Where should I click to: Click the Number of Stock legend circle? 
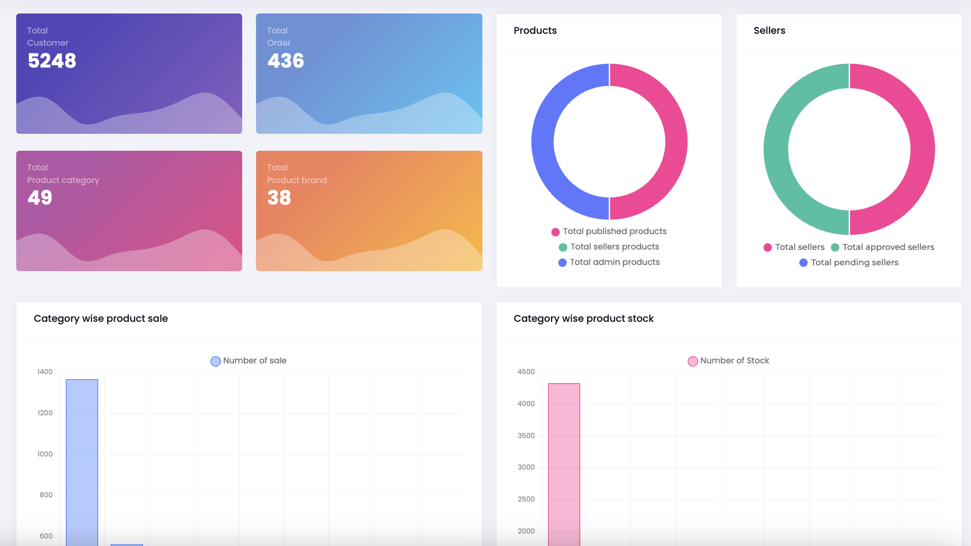[693, 361]
